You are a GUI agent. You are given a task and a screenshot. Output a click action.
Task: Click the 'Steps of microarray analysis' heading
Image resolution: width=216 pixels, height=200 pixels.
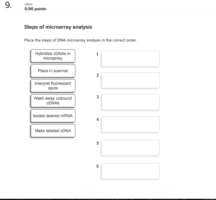click(x=58, y=27)
